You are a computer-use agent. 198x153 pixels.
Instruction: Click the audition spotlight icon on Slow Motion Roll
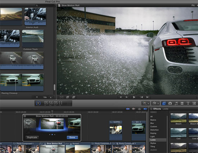[x=45, y=144]
